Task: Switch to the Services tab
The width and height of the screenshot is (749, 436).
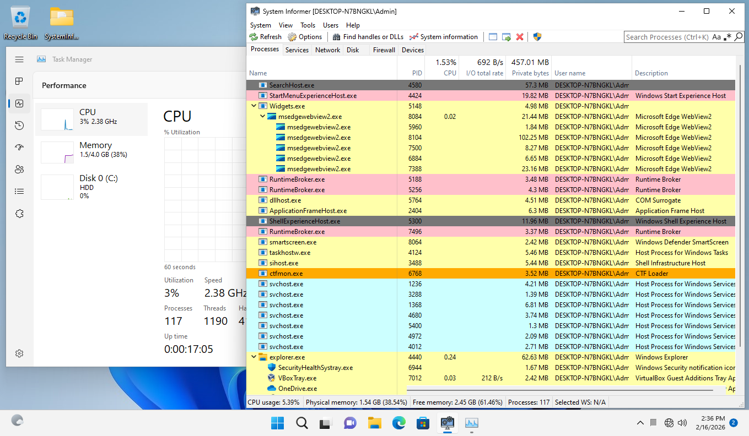Action: [297, 50]
